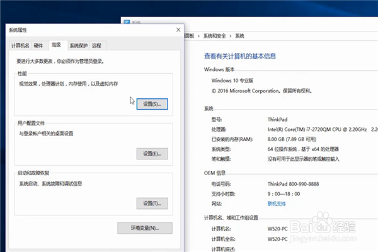Click the phone number ThinkPad 800-990-8888
Image resolution: width=378 pixels, height=252 pixels.
[293, 184]
